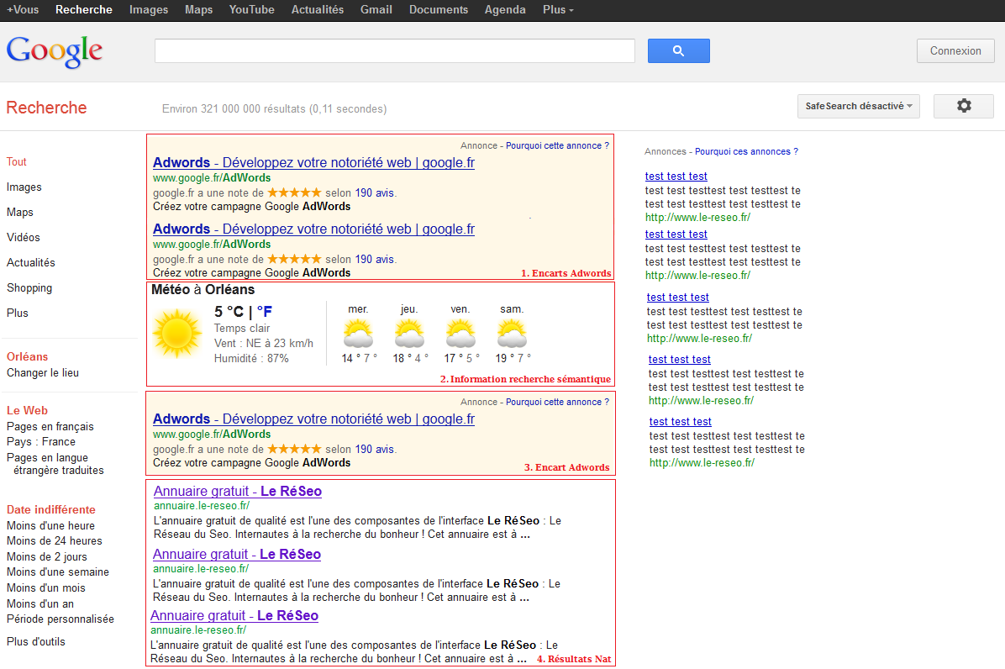Viewport: 1005px width, 669px height.
Task: Open third test test test side ad
Action: coord(677,298)
